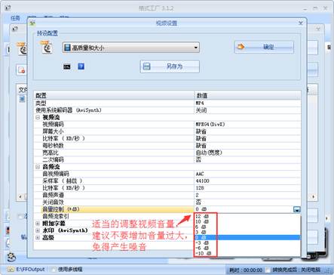Click the film reel icon at main window bottom-left
334x275 pixels.
click(x=11, y=257)
